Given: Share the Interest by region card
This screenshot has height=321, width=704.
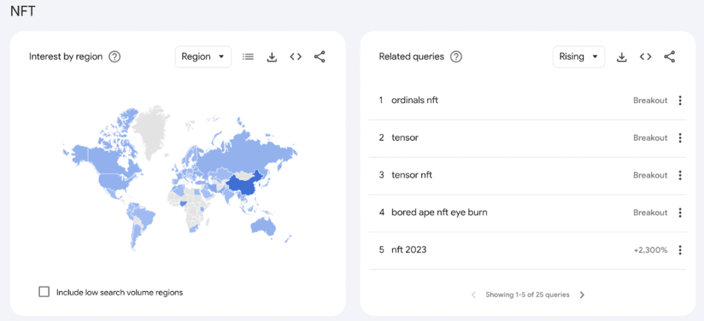Looking at the screenshot, I should [319, 57].
